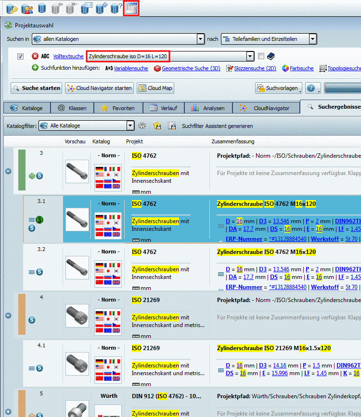The image size is (361, 417).
Task: Click the star with disk save favorite icon
Action: (x=157, y=126)
